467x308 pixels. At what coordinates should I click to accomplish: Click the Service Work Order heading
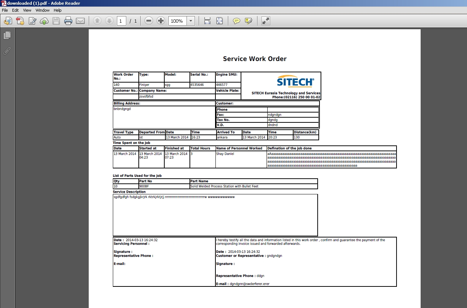click(x=255, y=59)
